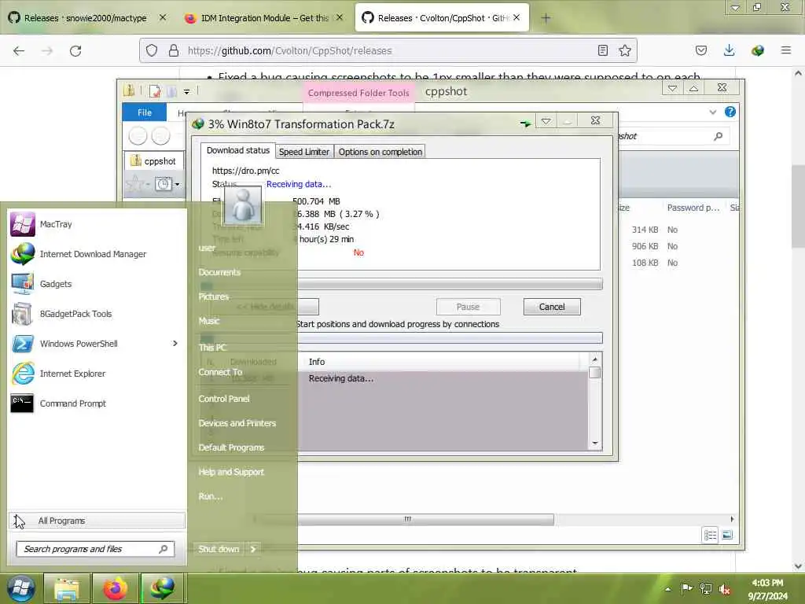Open This PC from Start menu
This screenshot has height=604, width=805.
pos(212,347)
